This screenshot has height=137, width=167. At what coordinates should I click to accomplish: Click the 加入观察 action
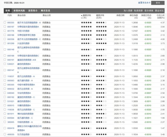click(128, 11)
